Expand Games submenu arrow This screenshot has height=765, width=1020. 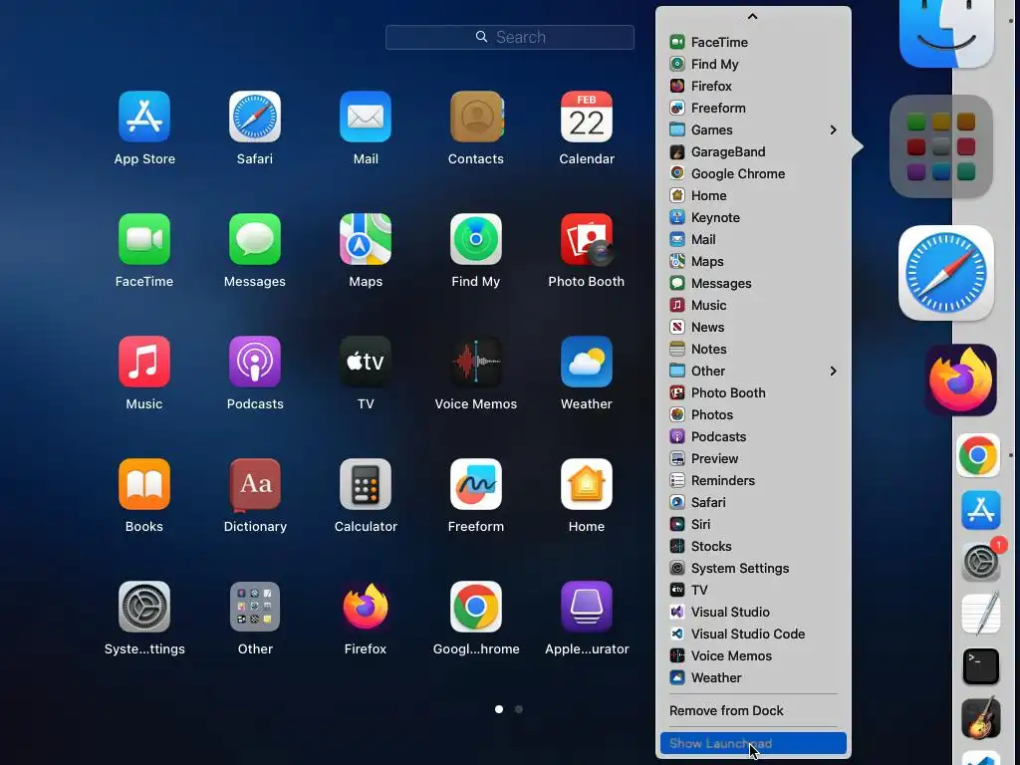(x=834, y=130)
